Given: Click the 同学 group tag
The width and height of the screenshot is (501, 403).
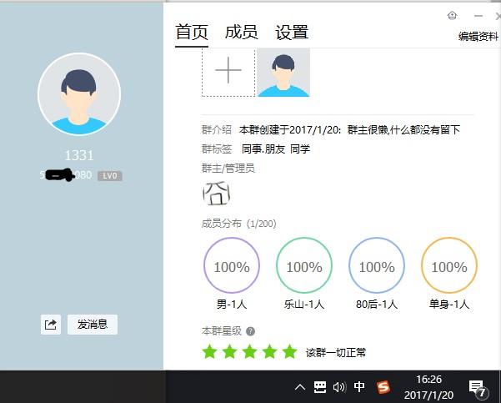Looking at the screenshot, I should pos(300,149).
